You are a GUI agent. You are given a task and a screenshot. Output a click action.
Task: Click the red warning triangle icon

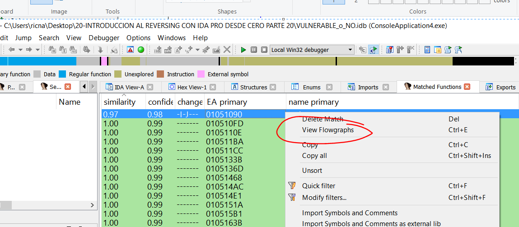coord(131,50)
